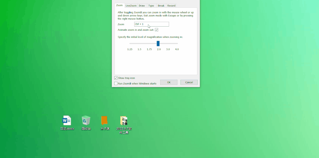Viewport: 319px width, 158px height.
Task: Click the Cancel button
Action: click(x=189, y=82)
